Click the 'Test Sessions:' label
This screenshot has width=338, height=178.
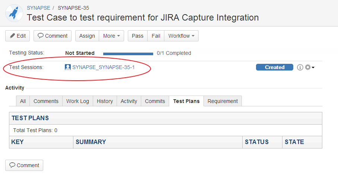click(x=26, y=67)
